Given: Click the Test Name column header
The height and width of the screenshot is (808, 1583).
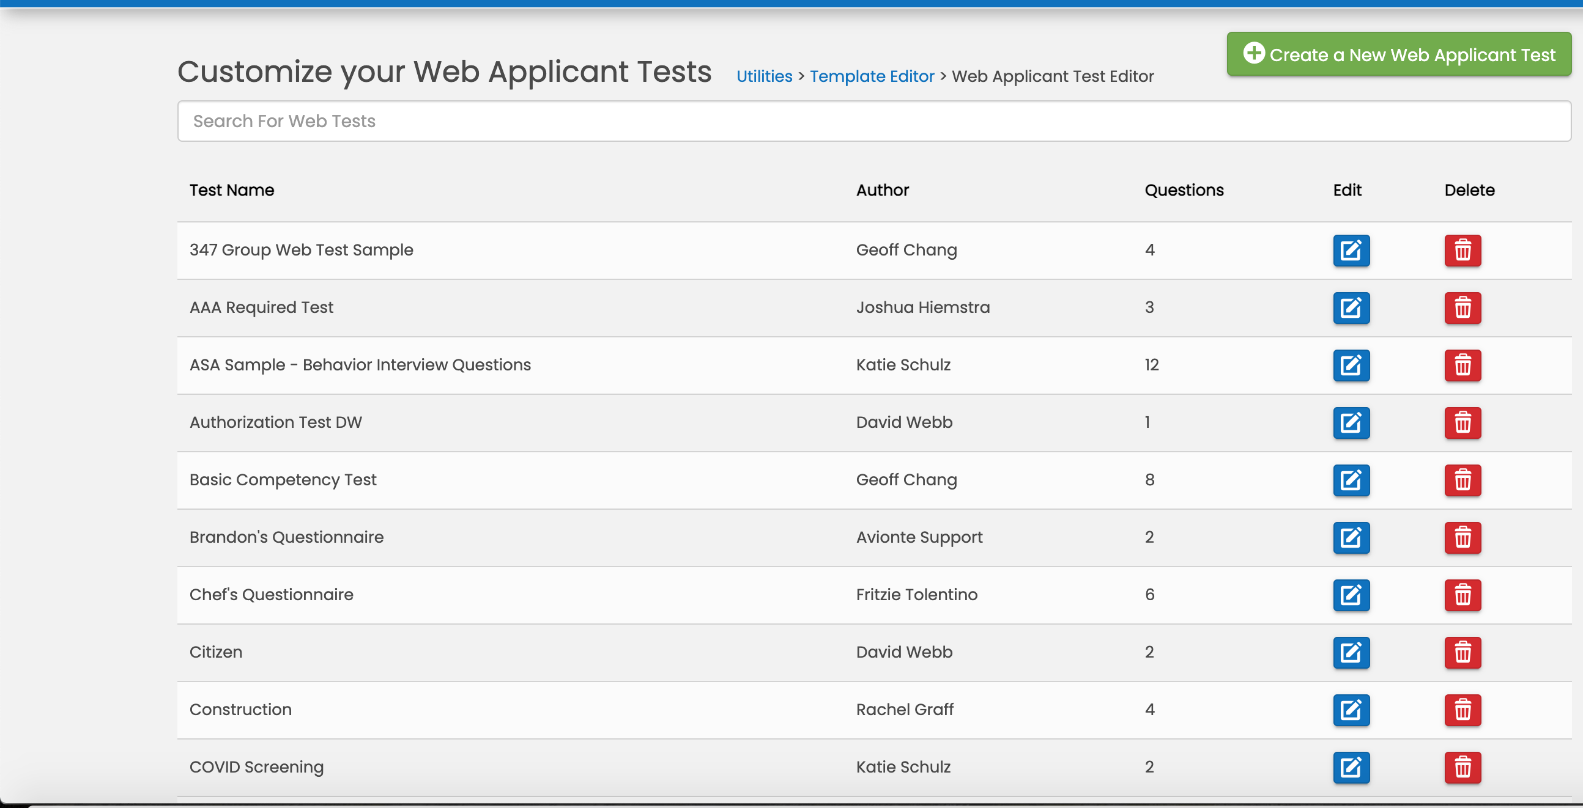Looking at the screenshot, I should point(232,190).
